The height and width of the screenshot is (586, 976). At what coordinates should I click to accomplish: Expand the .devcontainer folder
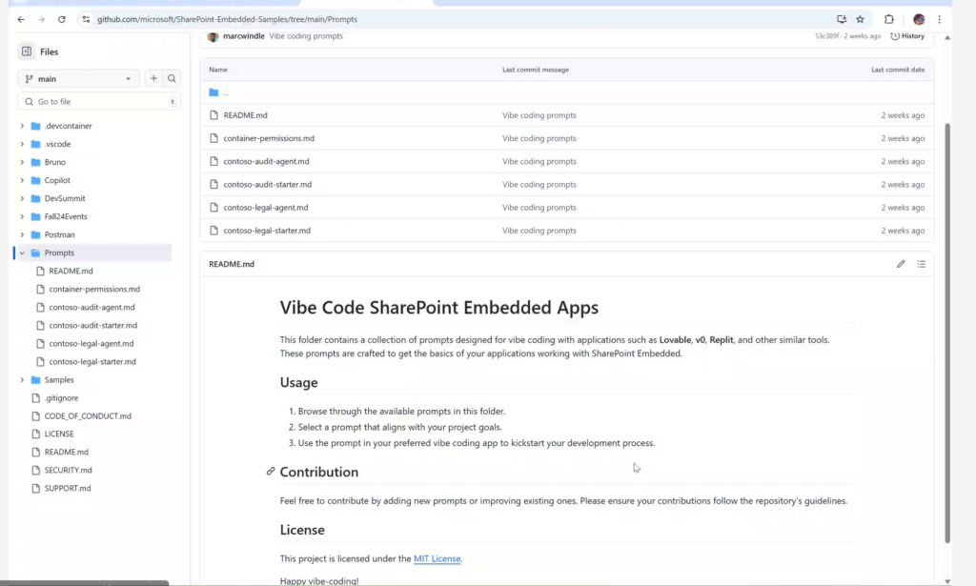(23, 126)
